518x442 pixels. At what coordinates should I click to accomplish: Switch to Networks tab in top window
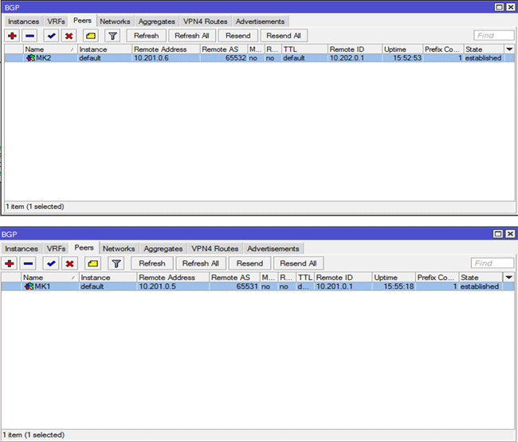pyautogui.click(x=115, y=22)
